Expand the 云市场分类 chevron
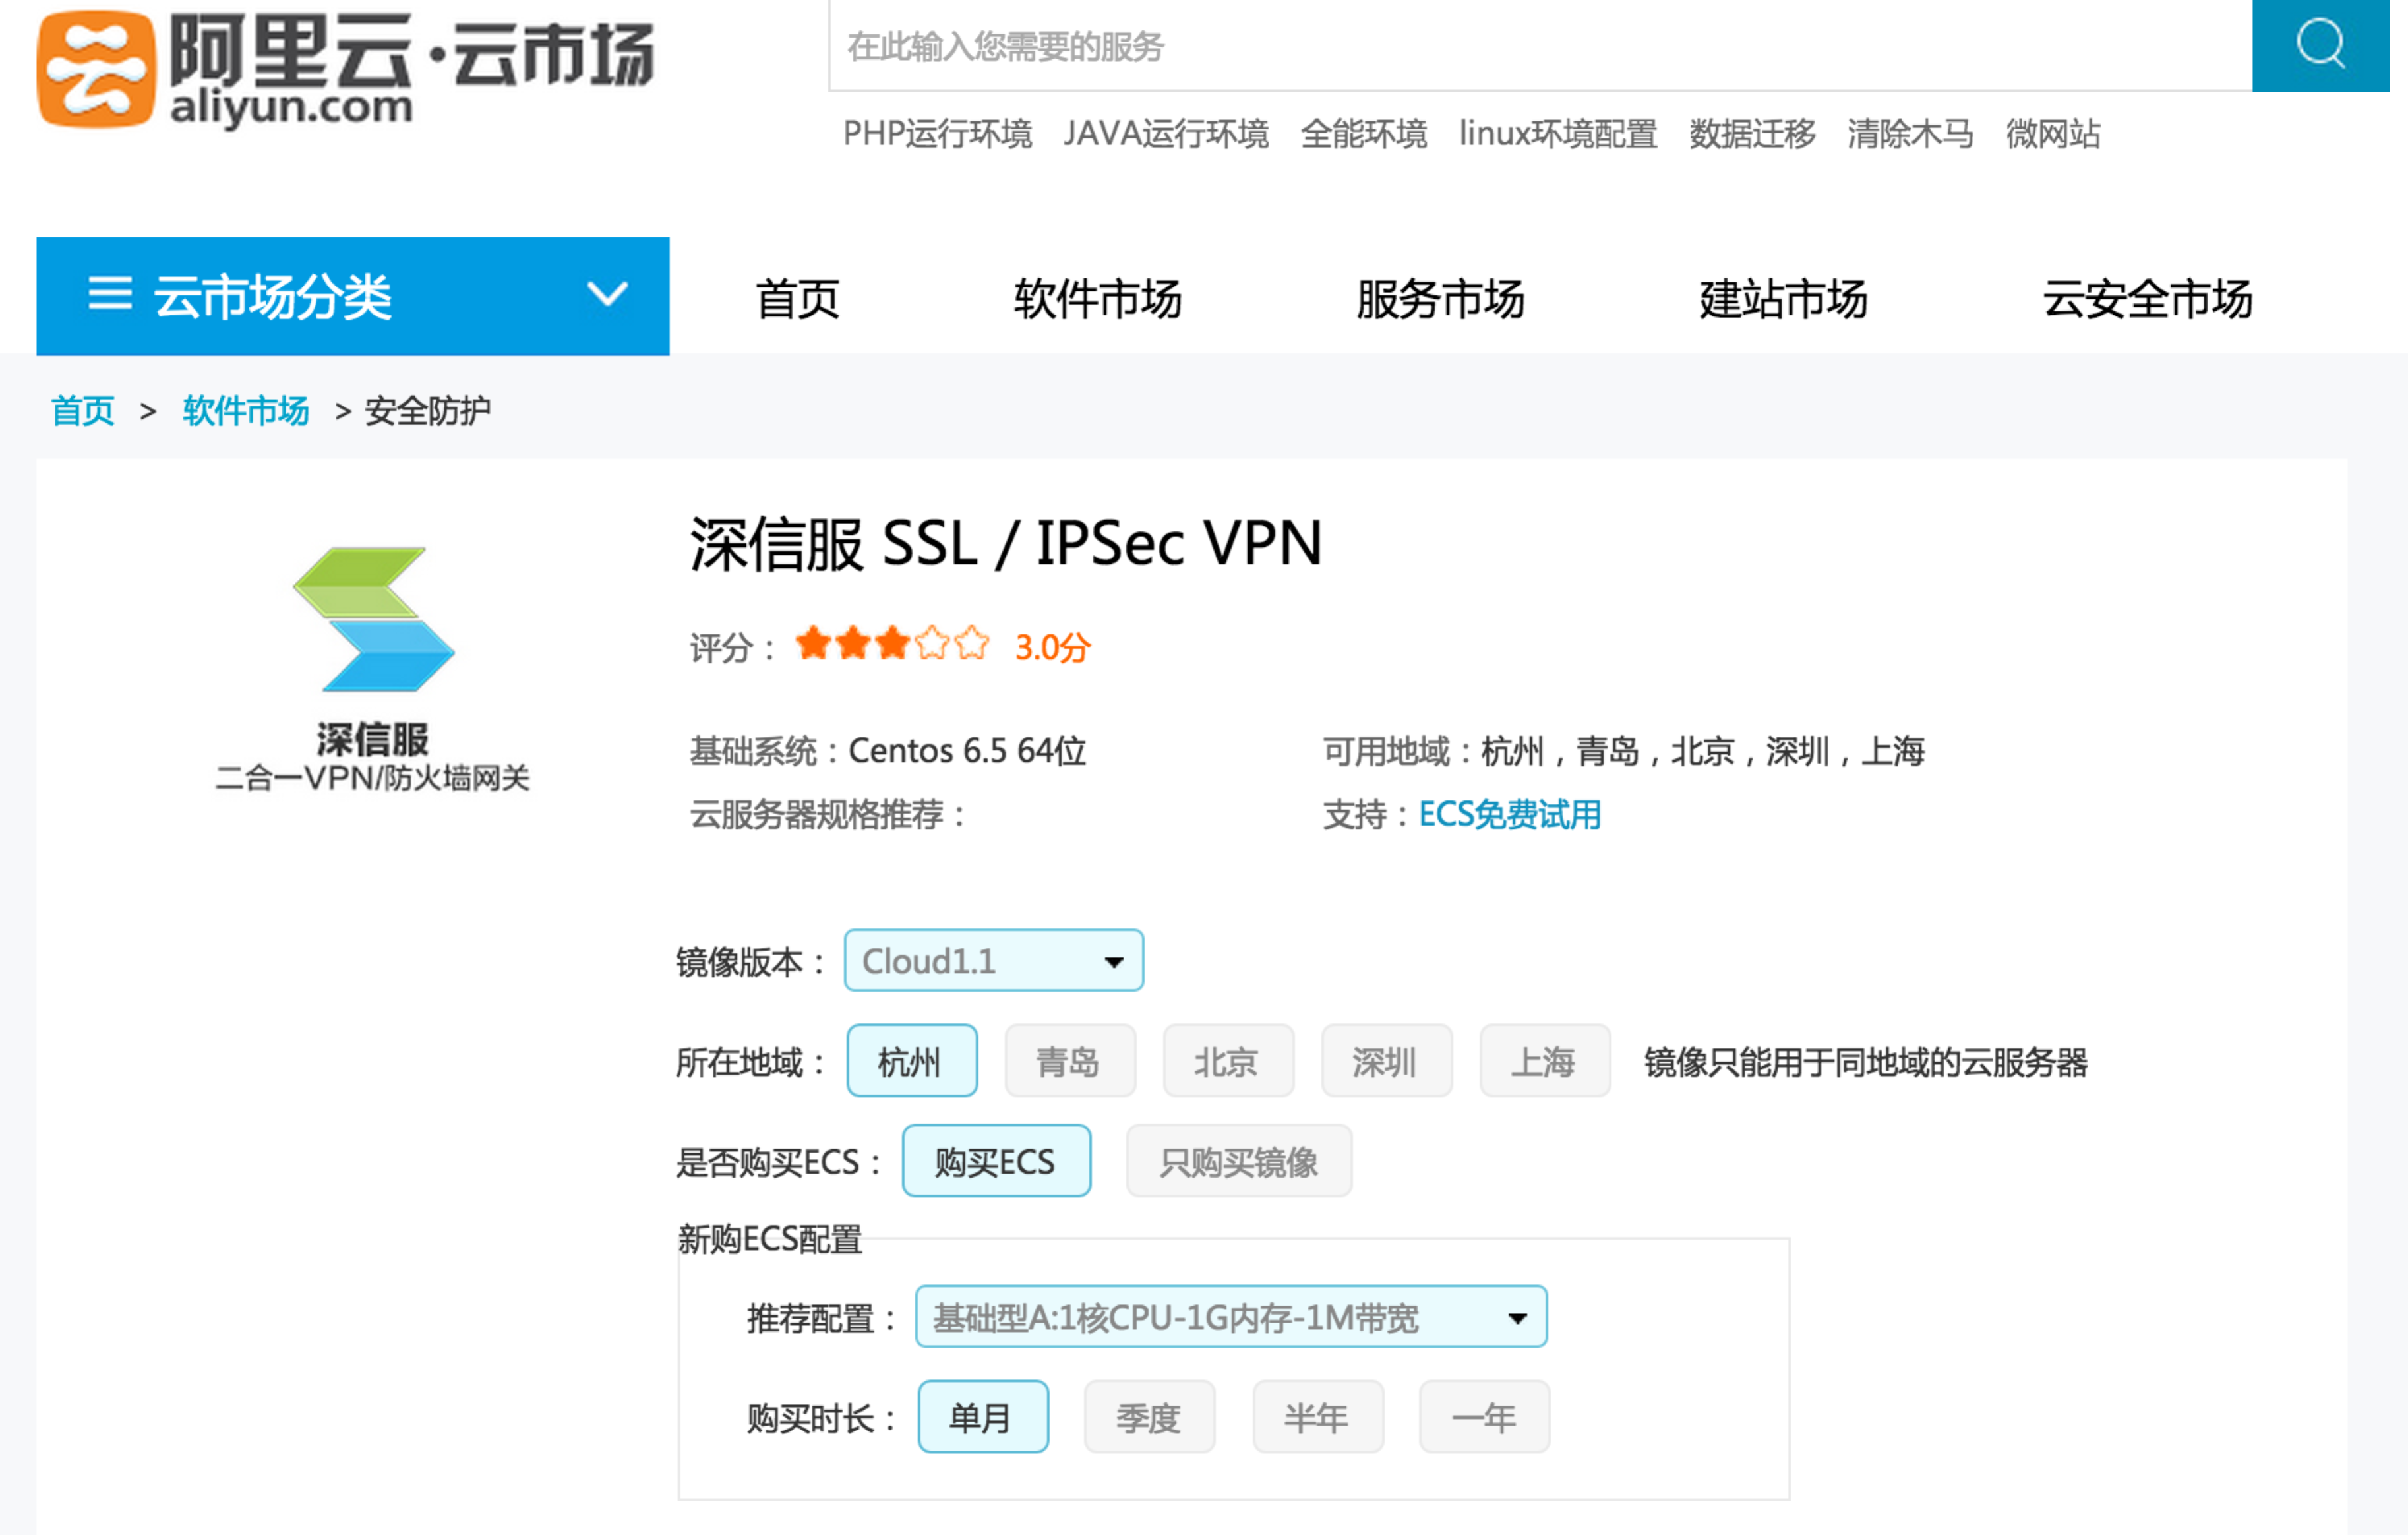Screen dimensions: 2408x1535 coord(607,294)
